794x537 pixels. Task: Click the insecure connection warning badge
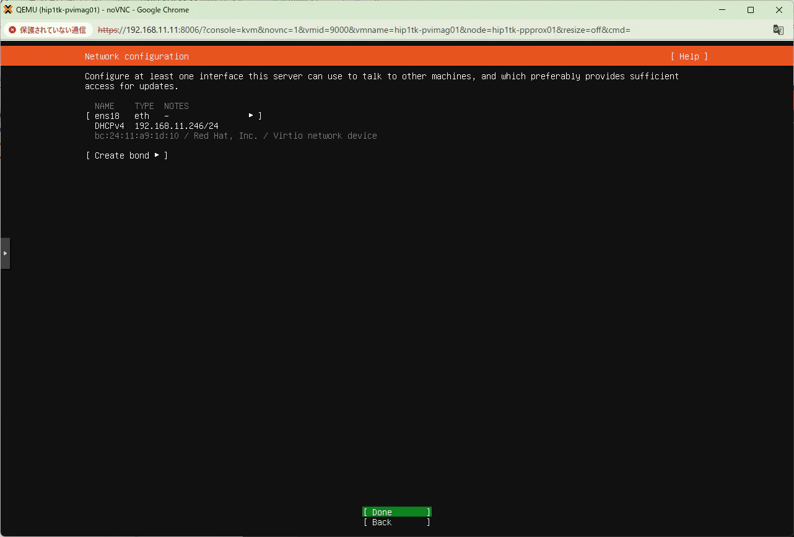click(48, 30)
